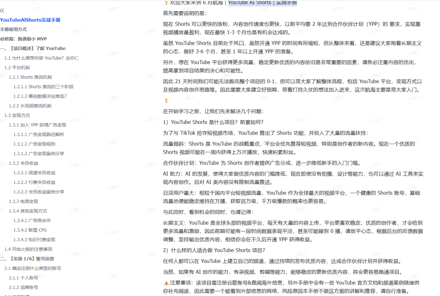The width and height of the screenshot is (440, 296).
Task: Open 一、【项目概述】了解 YouTube heading
Action: pyautogui.click(x=33, y=49)
